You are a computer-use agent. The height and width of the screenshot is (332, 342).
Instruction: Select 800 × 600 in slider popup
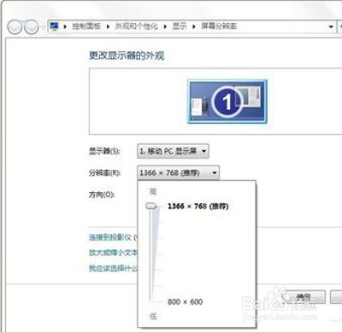click(x=186, y=301)
